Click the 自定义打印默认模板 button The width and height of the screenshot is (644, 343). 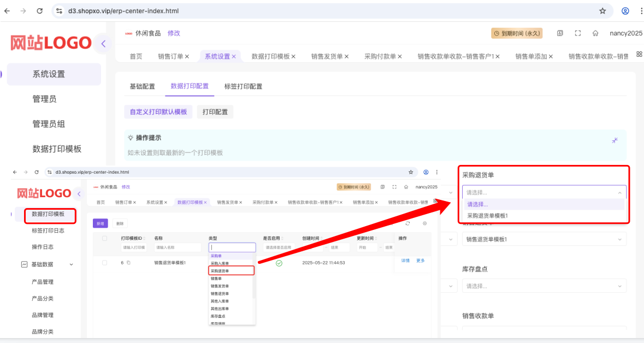pos(158,112)
